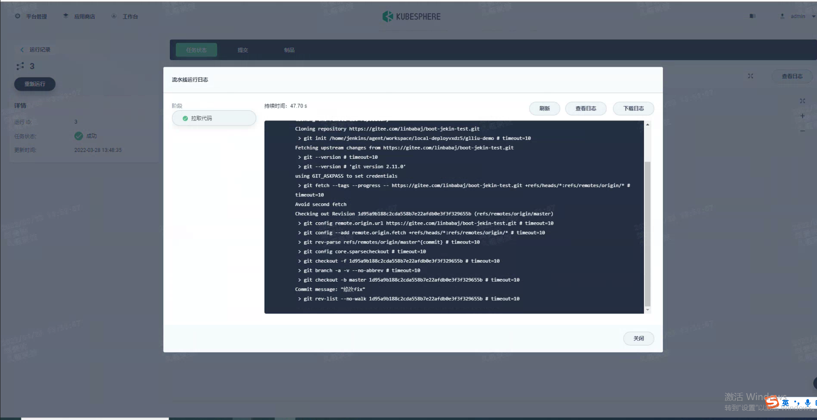Refresh the log with 刷新 button

(x=544, y=108)
